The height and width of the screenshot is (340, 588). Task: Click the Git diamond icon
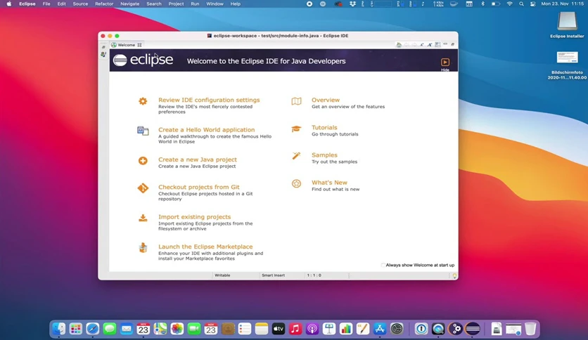click(x=143, y=188)
